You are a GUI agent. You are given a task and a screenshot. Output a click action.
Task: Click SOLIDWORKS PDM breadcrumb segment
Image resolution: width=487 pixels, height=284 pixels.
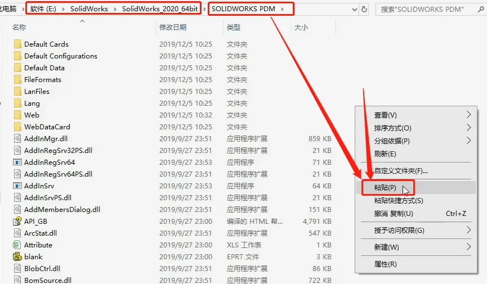click(243, 9)
